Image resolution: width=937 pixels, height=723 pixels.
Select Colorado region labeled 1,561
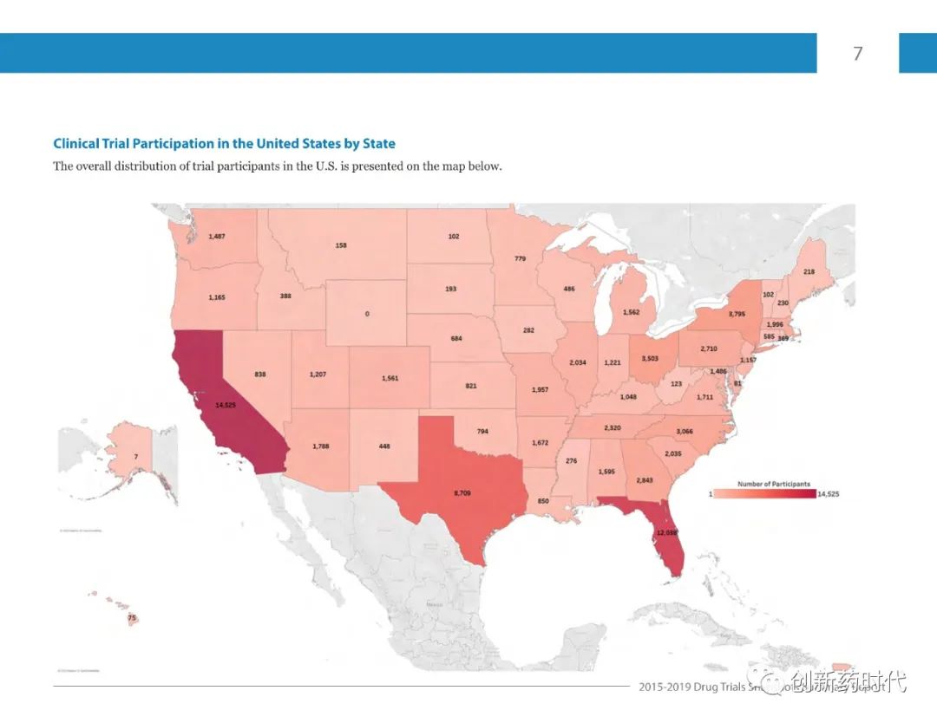pyautogui.click(x=390, y=378)
